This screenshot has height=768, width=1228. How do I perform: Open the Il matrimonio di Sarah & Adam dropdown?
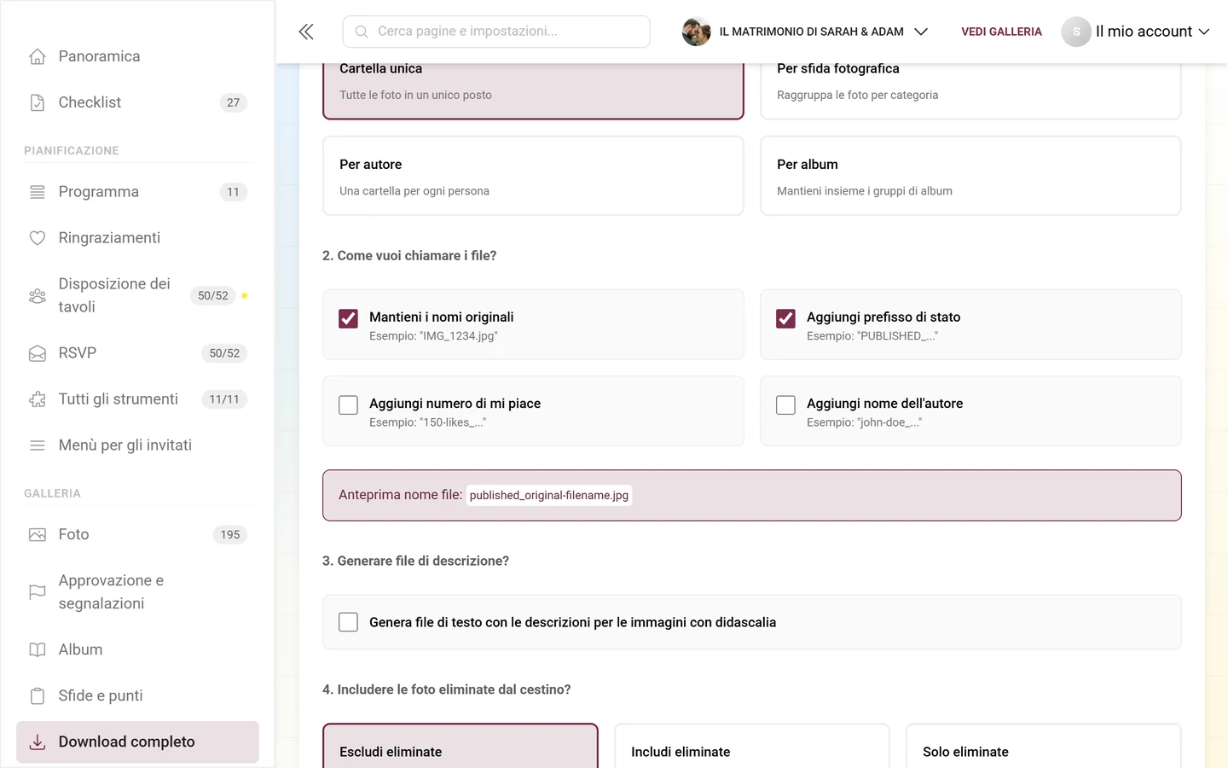point(805,32)
